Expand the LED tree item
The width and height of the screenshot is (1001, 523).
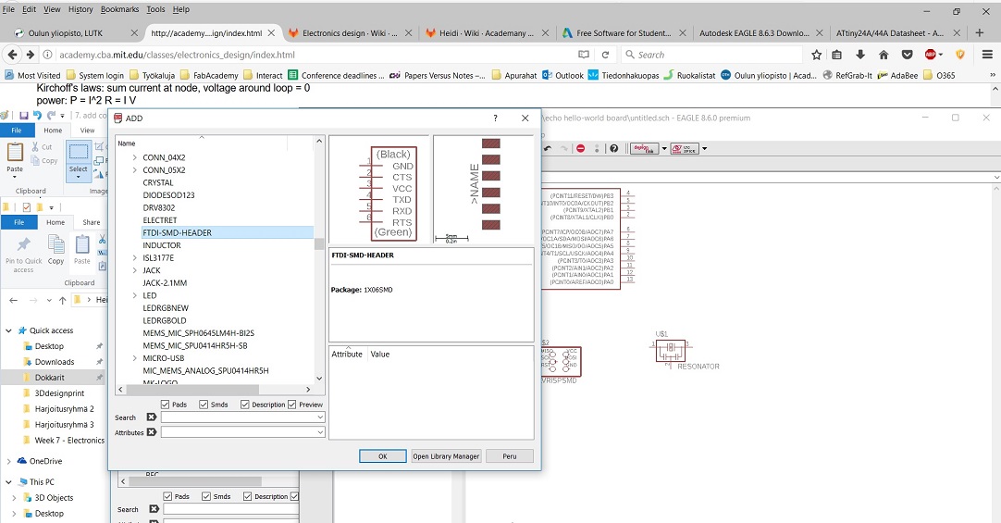pos(135,295)
